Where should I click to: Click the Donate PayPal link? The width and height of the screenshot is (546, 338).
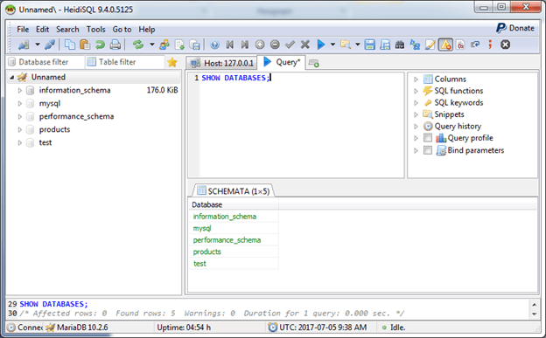point(515,28)
